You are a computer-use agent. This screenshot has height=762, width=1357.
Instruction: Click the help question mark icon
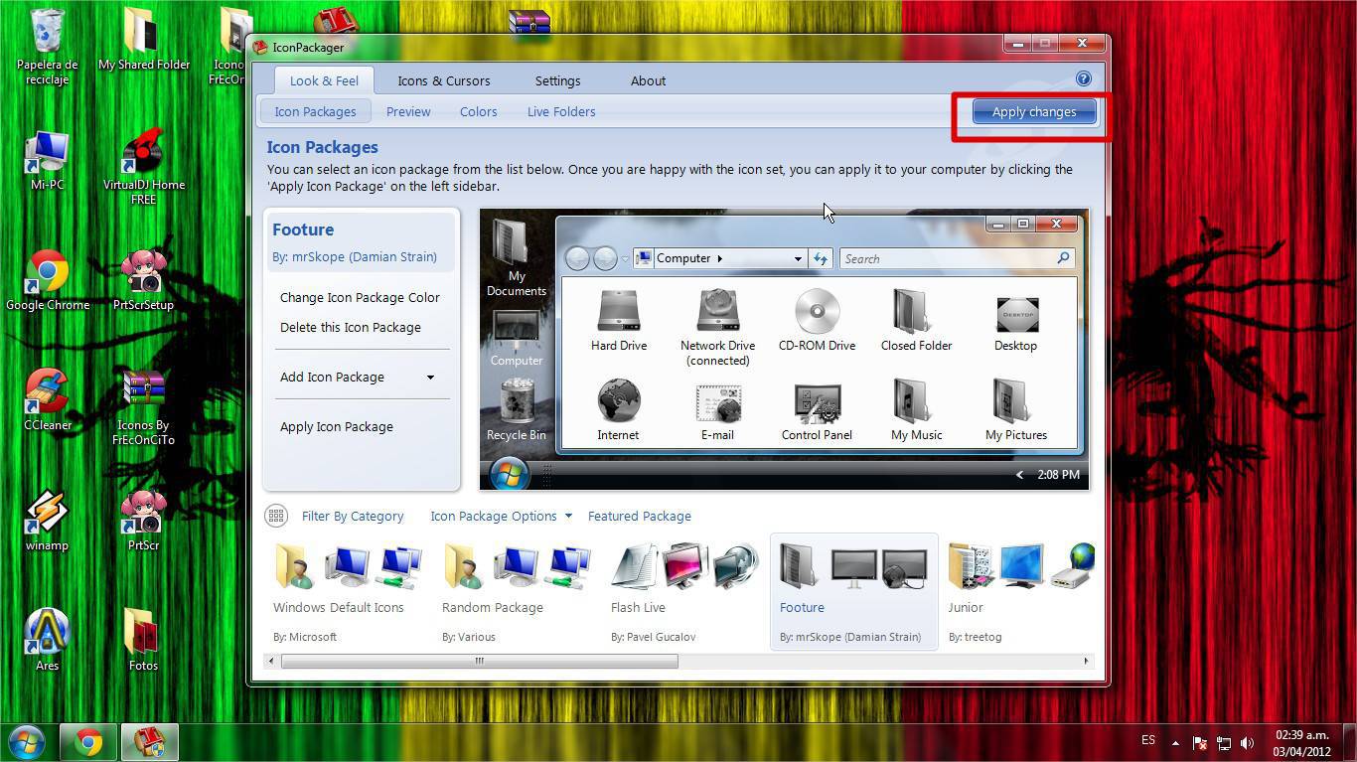point(1083,79)
